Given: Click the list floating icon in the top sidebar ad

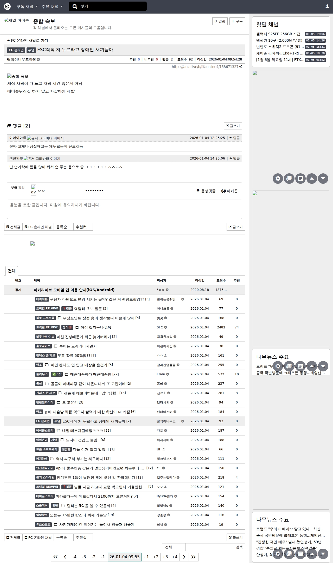Looking at the screenshot, I should click(x=300, y=179).
